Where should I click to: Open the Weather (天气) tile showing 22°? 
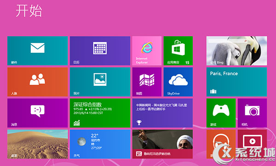click(x=100, y=144)
